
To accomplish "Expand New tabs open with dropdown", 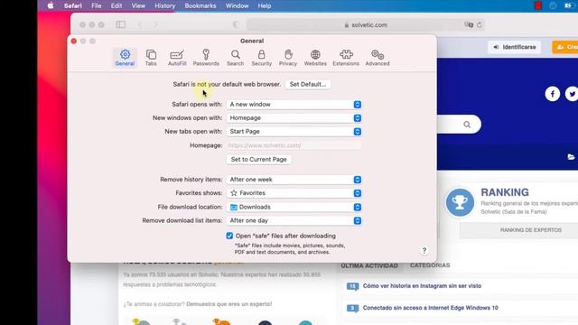I will click(x=294, y=132).
